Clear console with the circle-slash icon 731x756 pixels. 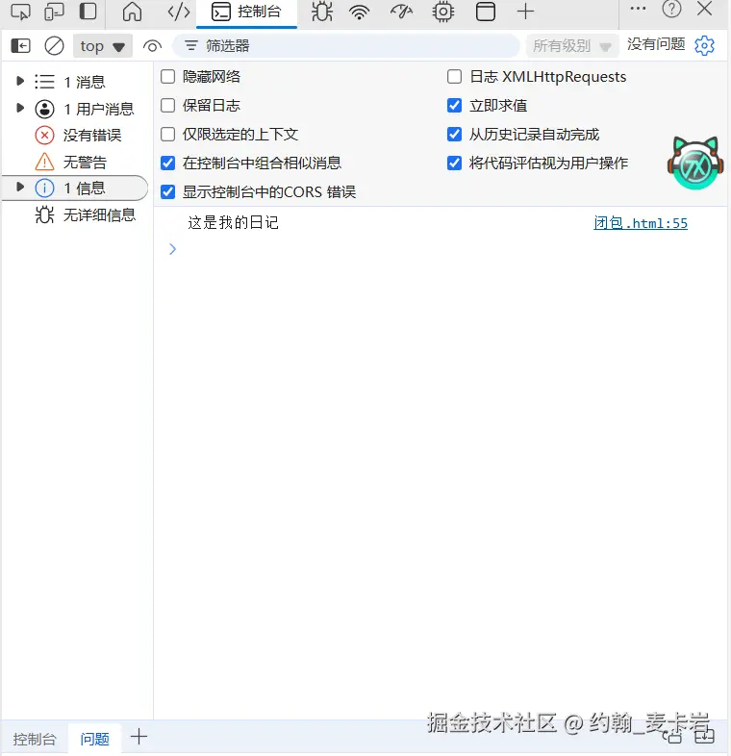pos(54,46)
